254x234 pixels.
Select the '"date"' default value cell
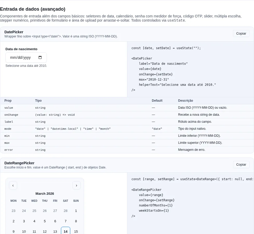click(x=157, y=129)
